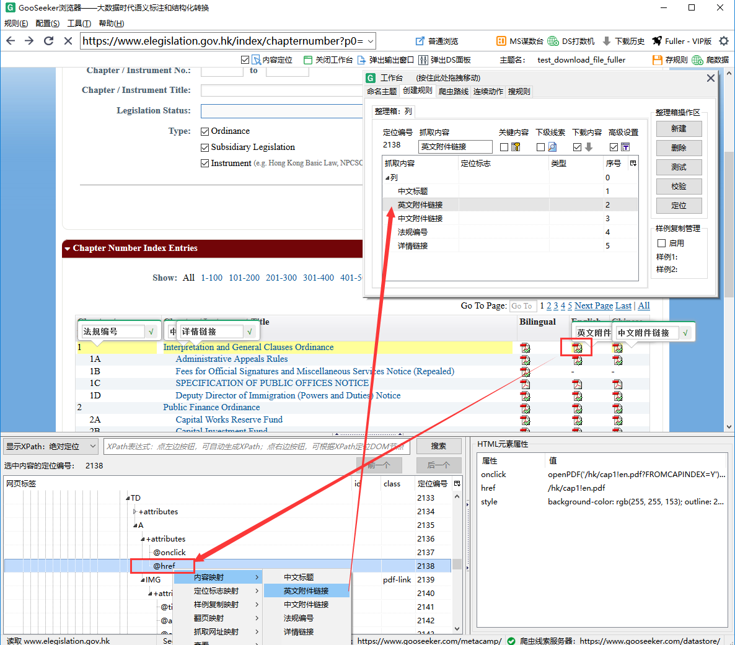Viewport: 735px width, 645px height.
Task: Open the 配置(S) menu
Action: tap(47, 24)
